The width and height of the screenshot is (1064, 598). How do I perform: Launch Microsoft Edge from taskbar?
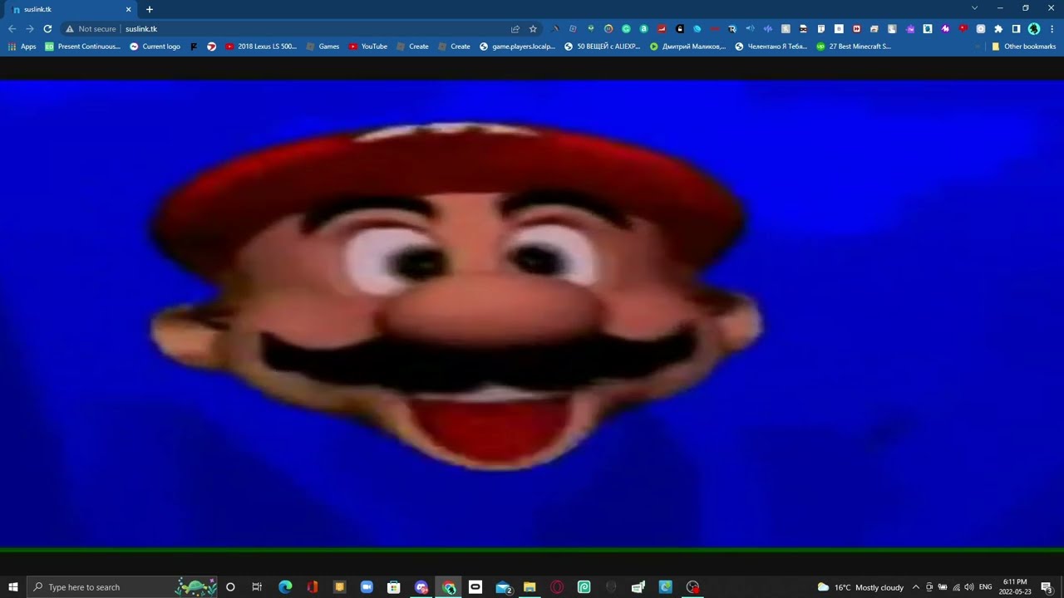point(285,587)
